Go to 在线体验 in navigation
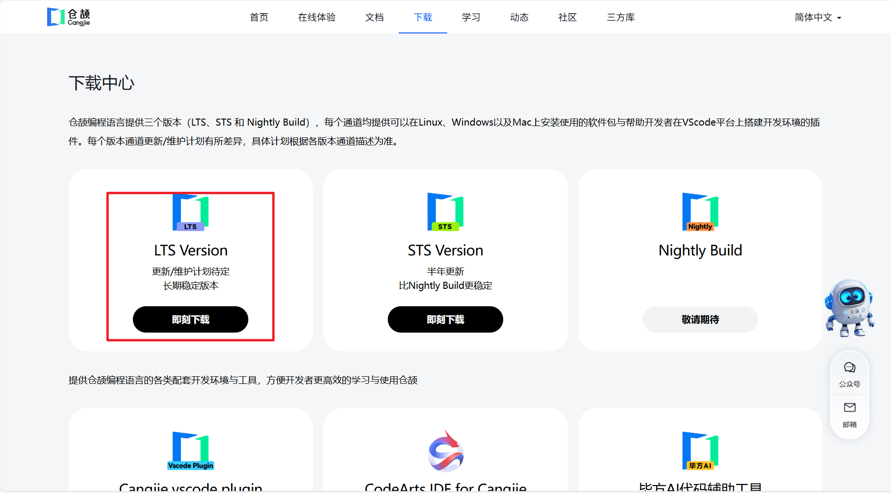The image size is (891, 493). point(317,17)
